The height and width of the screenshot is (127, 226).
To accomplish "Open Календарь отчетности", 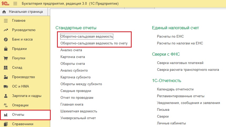I will pyautogui.click(x=175, y=89).
